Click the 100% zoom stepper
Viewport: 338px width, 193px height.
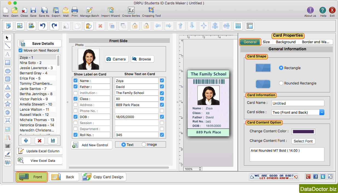200,169
